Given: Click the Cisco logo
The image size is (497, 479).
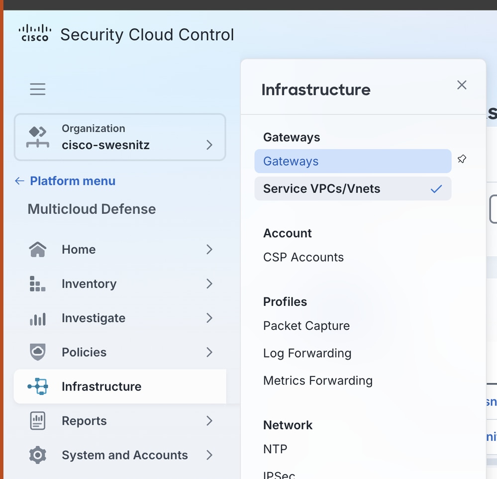Looking at the screenshot, I should point(35,33).
